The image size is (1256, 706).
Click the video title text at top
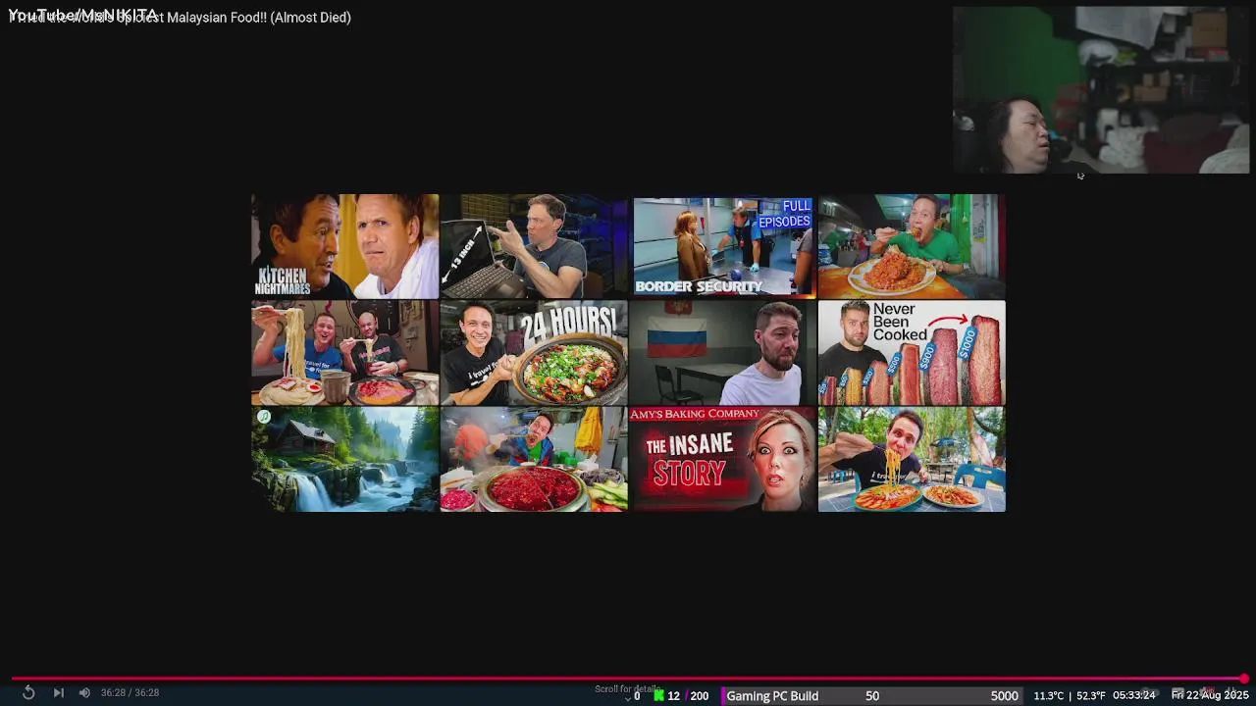180,17
